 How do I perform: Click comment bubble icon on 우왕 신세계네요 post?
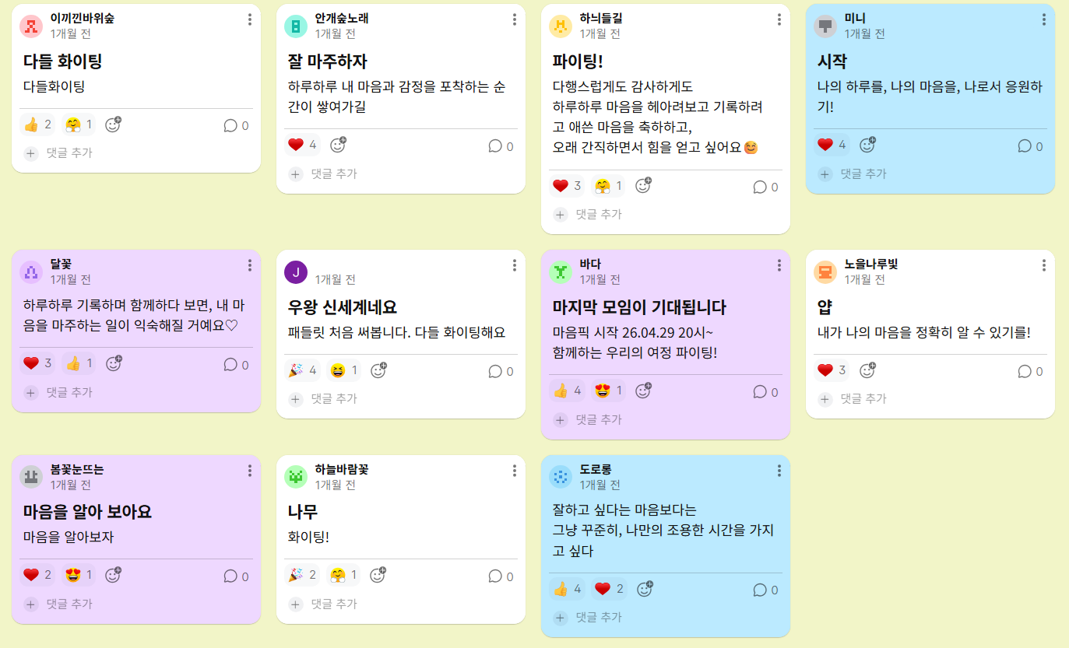(494, 371)
